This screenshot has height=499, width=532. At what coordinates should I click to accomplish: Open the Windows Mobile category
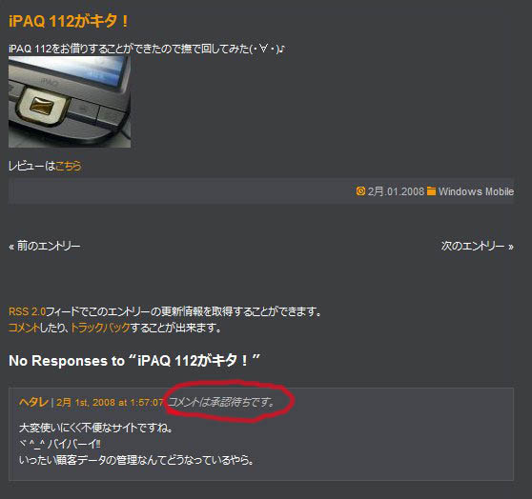point(476,191)
